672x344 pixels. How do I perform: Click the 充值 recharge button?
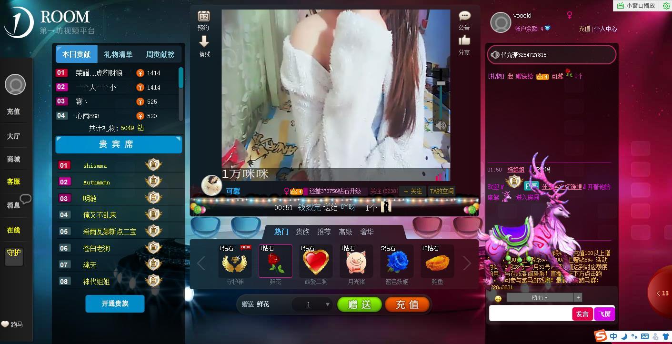(407, 304)
